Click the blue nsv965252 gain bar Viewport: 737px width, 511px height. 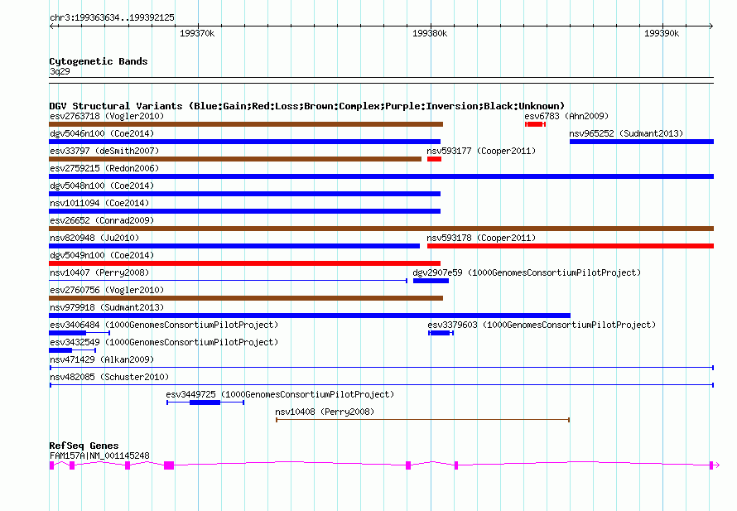(x=642, y=142)
